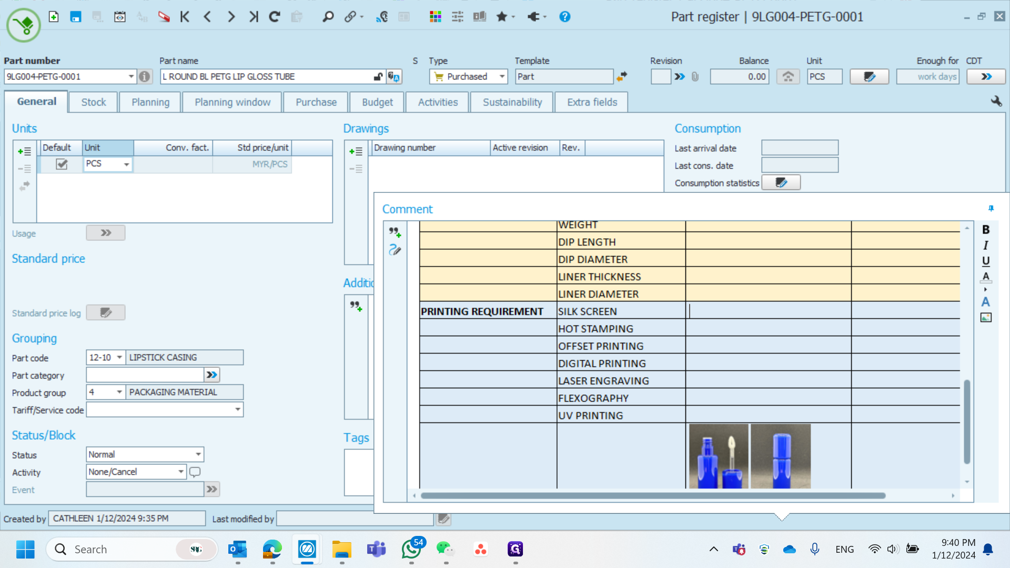The width and height of the screenshot is (1010, 568).
Task: Click the pin icon on the Comment panel
Action: 991,209
